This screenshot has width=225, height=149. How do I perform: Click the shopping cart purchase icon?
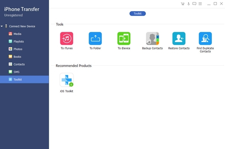[x=183, y=4]
